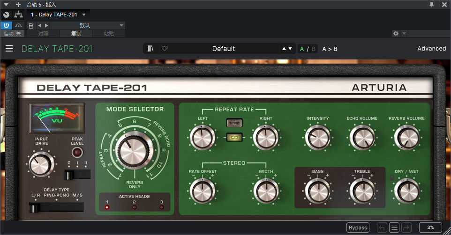This screenshot has width=451, height=235.
Task: Favorite the preset with heart icon
Action: point(165,49)
